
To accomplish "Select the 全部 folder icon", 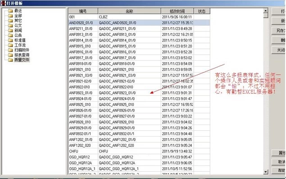I will 10,16.
